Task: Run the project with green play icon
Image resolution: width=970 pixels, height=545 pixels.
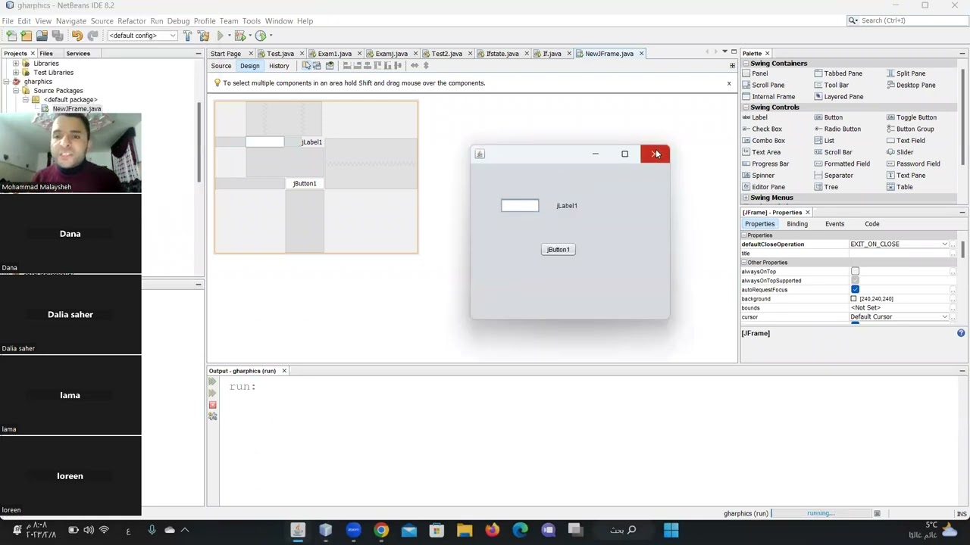Action: coord(221,36)
